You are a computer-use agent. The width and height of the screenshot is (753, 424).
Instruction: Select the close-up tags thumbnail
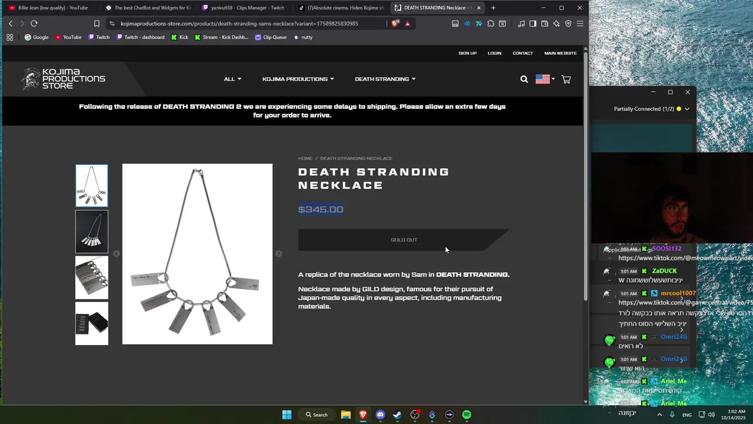click(x=92, y=277)
